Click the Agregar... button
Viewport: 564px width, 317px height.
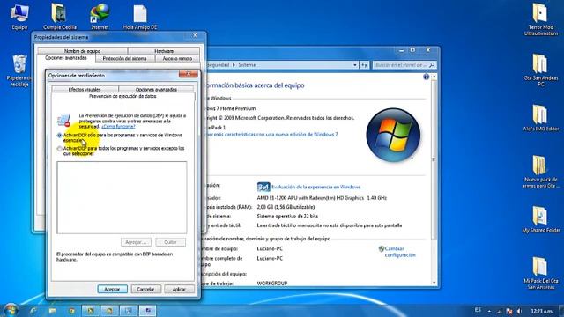pyautogui.click(x=136, y=242)
